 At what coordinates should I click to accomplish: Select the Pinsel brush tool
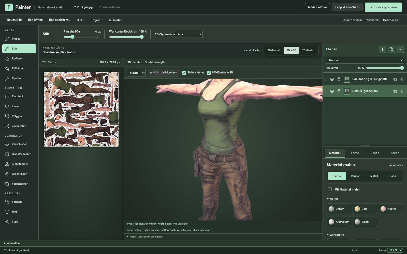click(19, 39)
